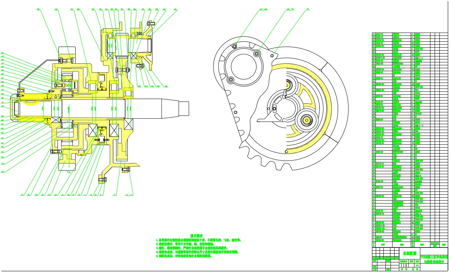
Task: Click leader callout number 45 on the section view
Action: tap(38, 9)
